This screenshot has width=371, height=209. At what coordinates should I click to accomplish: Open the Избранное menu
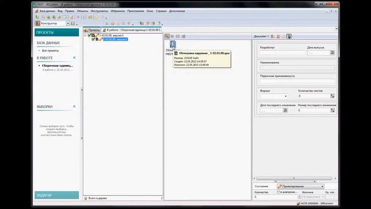point(118,11)
